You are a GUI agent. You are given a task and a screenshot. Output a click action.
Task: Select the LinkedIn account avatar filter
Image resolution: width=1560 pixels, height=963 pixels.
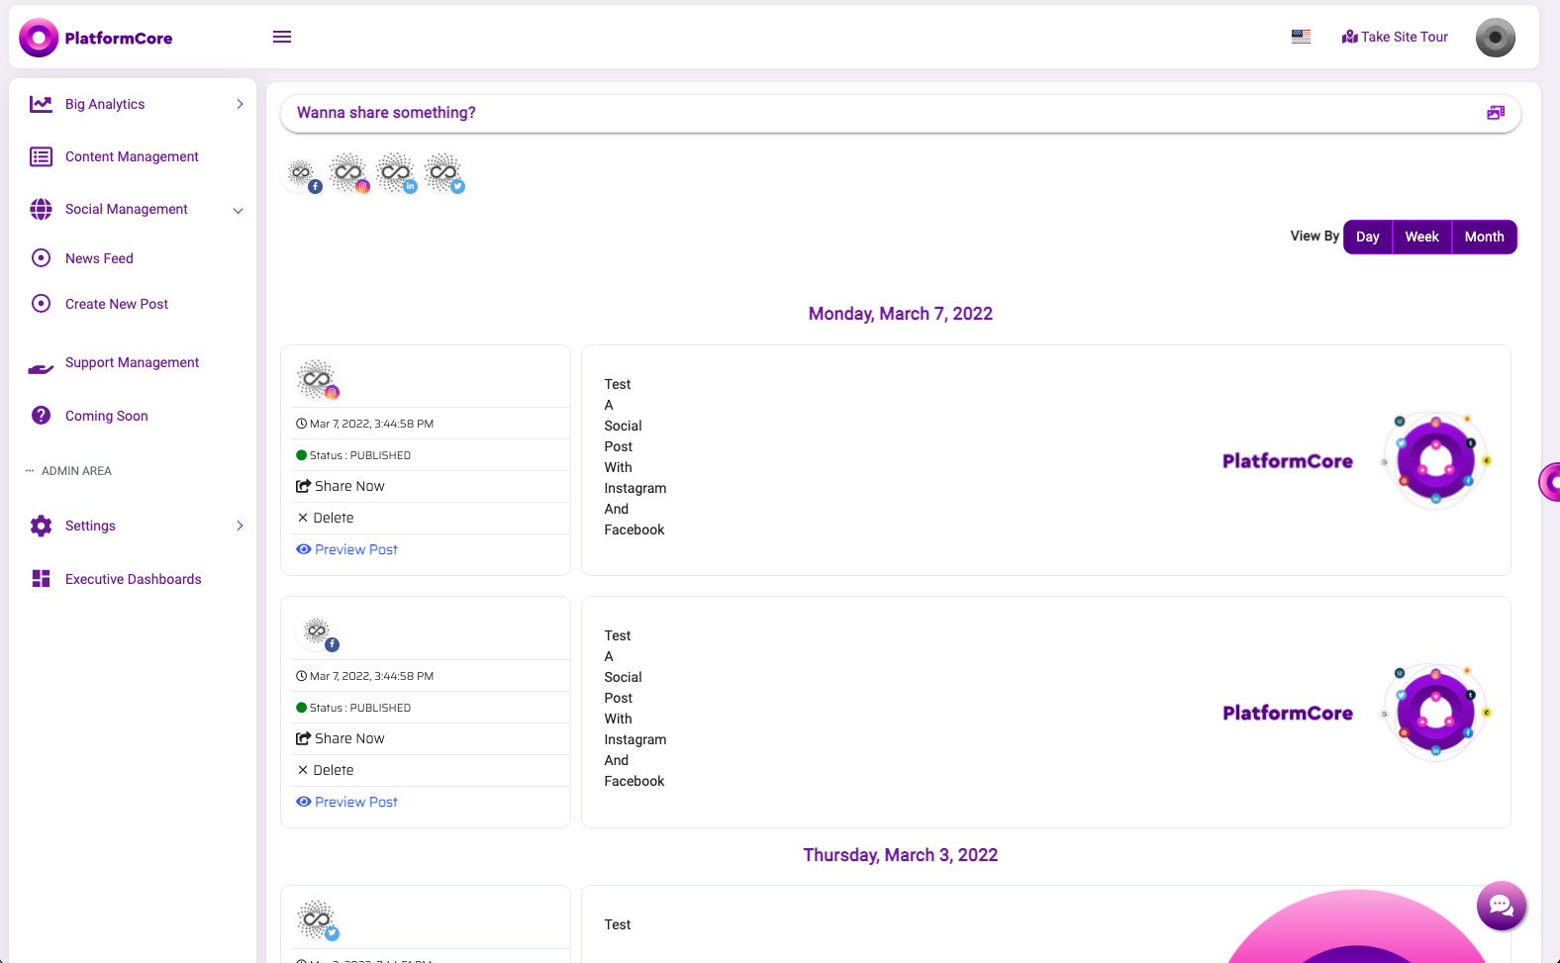[396, 173]
